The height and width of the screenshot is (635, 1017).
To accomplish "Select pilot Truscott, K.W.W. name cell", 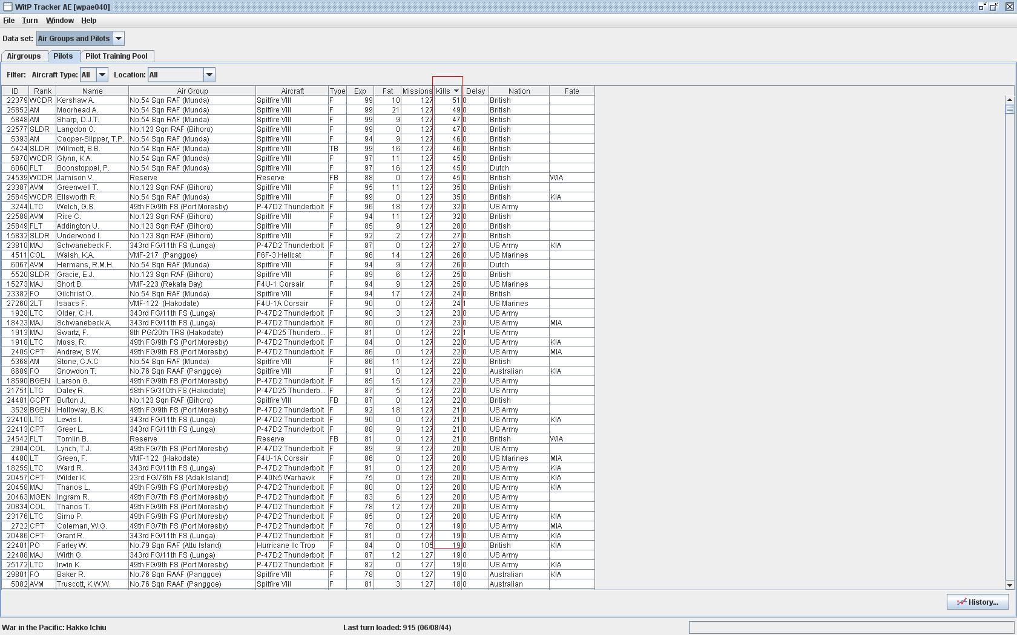I will [x=92, y=584].
